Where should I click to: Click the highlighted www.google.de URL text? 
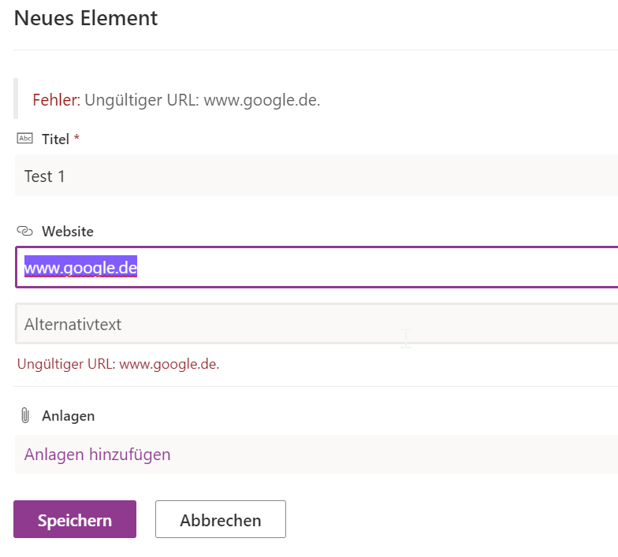(x=81, y=268)
